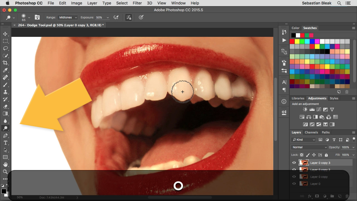Toggle the layer filter switch on or off
Viewport: 357px width, 201px height.
point(354,139)
